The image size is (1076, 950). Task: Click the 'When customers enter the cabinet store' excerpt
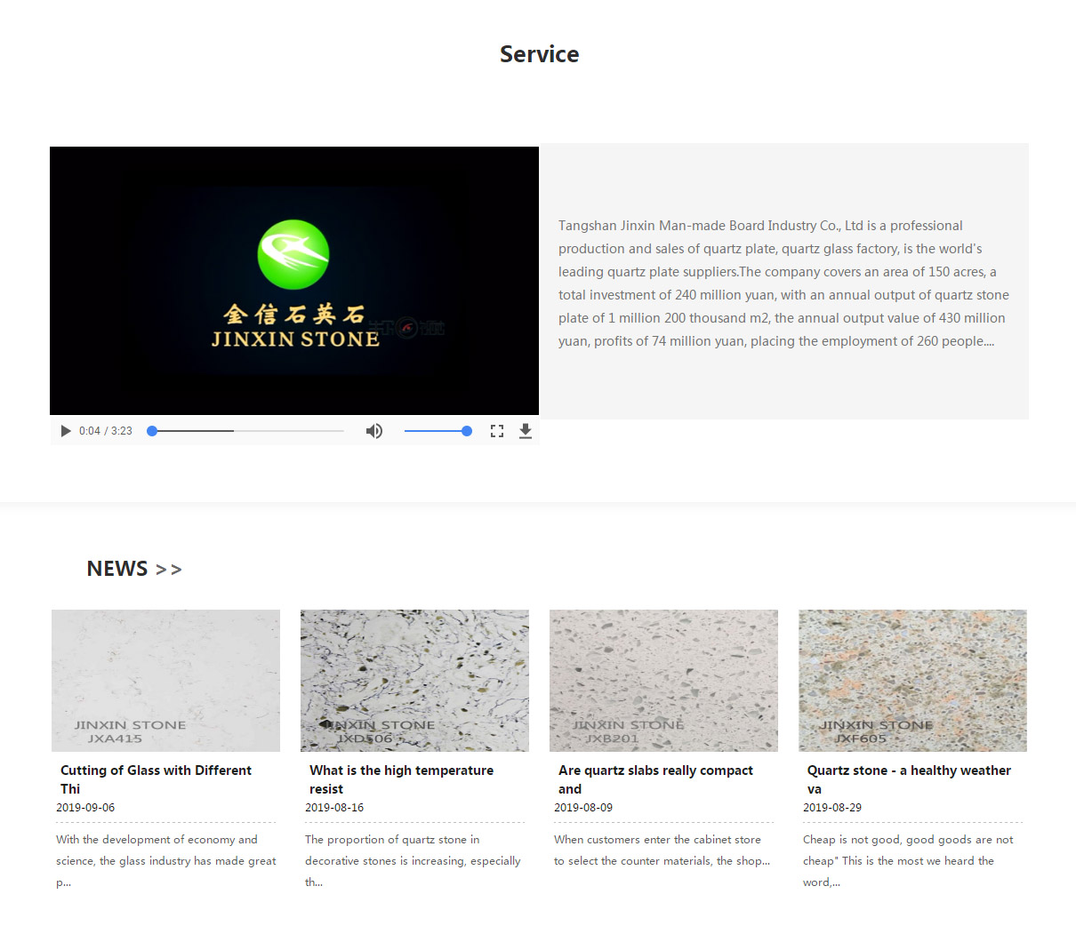click(x=662, y=850)
